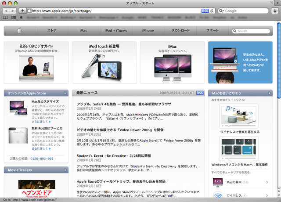Open the ヘブンズ・ドア movie trailer poster
This screenshot has width=281, height=202.
click(37, 189)
